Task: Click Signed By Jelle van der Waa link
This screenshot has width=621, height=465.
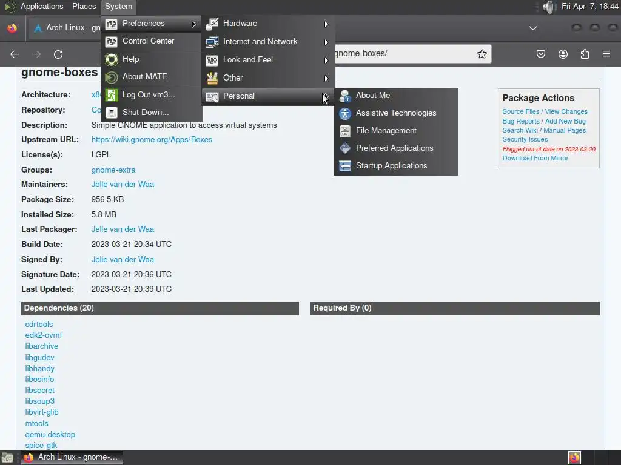Action: (123, 259)
